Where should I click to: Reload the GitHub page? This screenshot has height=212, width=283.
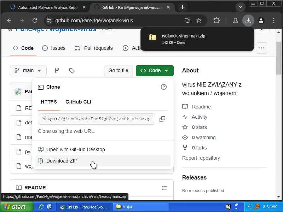tap(34, 20)
